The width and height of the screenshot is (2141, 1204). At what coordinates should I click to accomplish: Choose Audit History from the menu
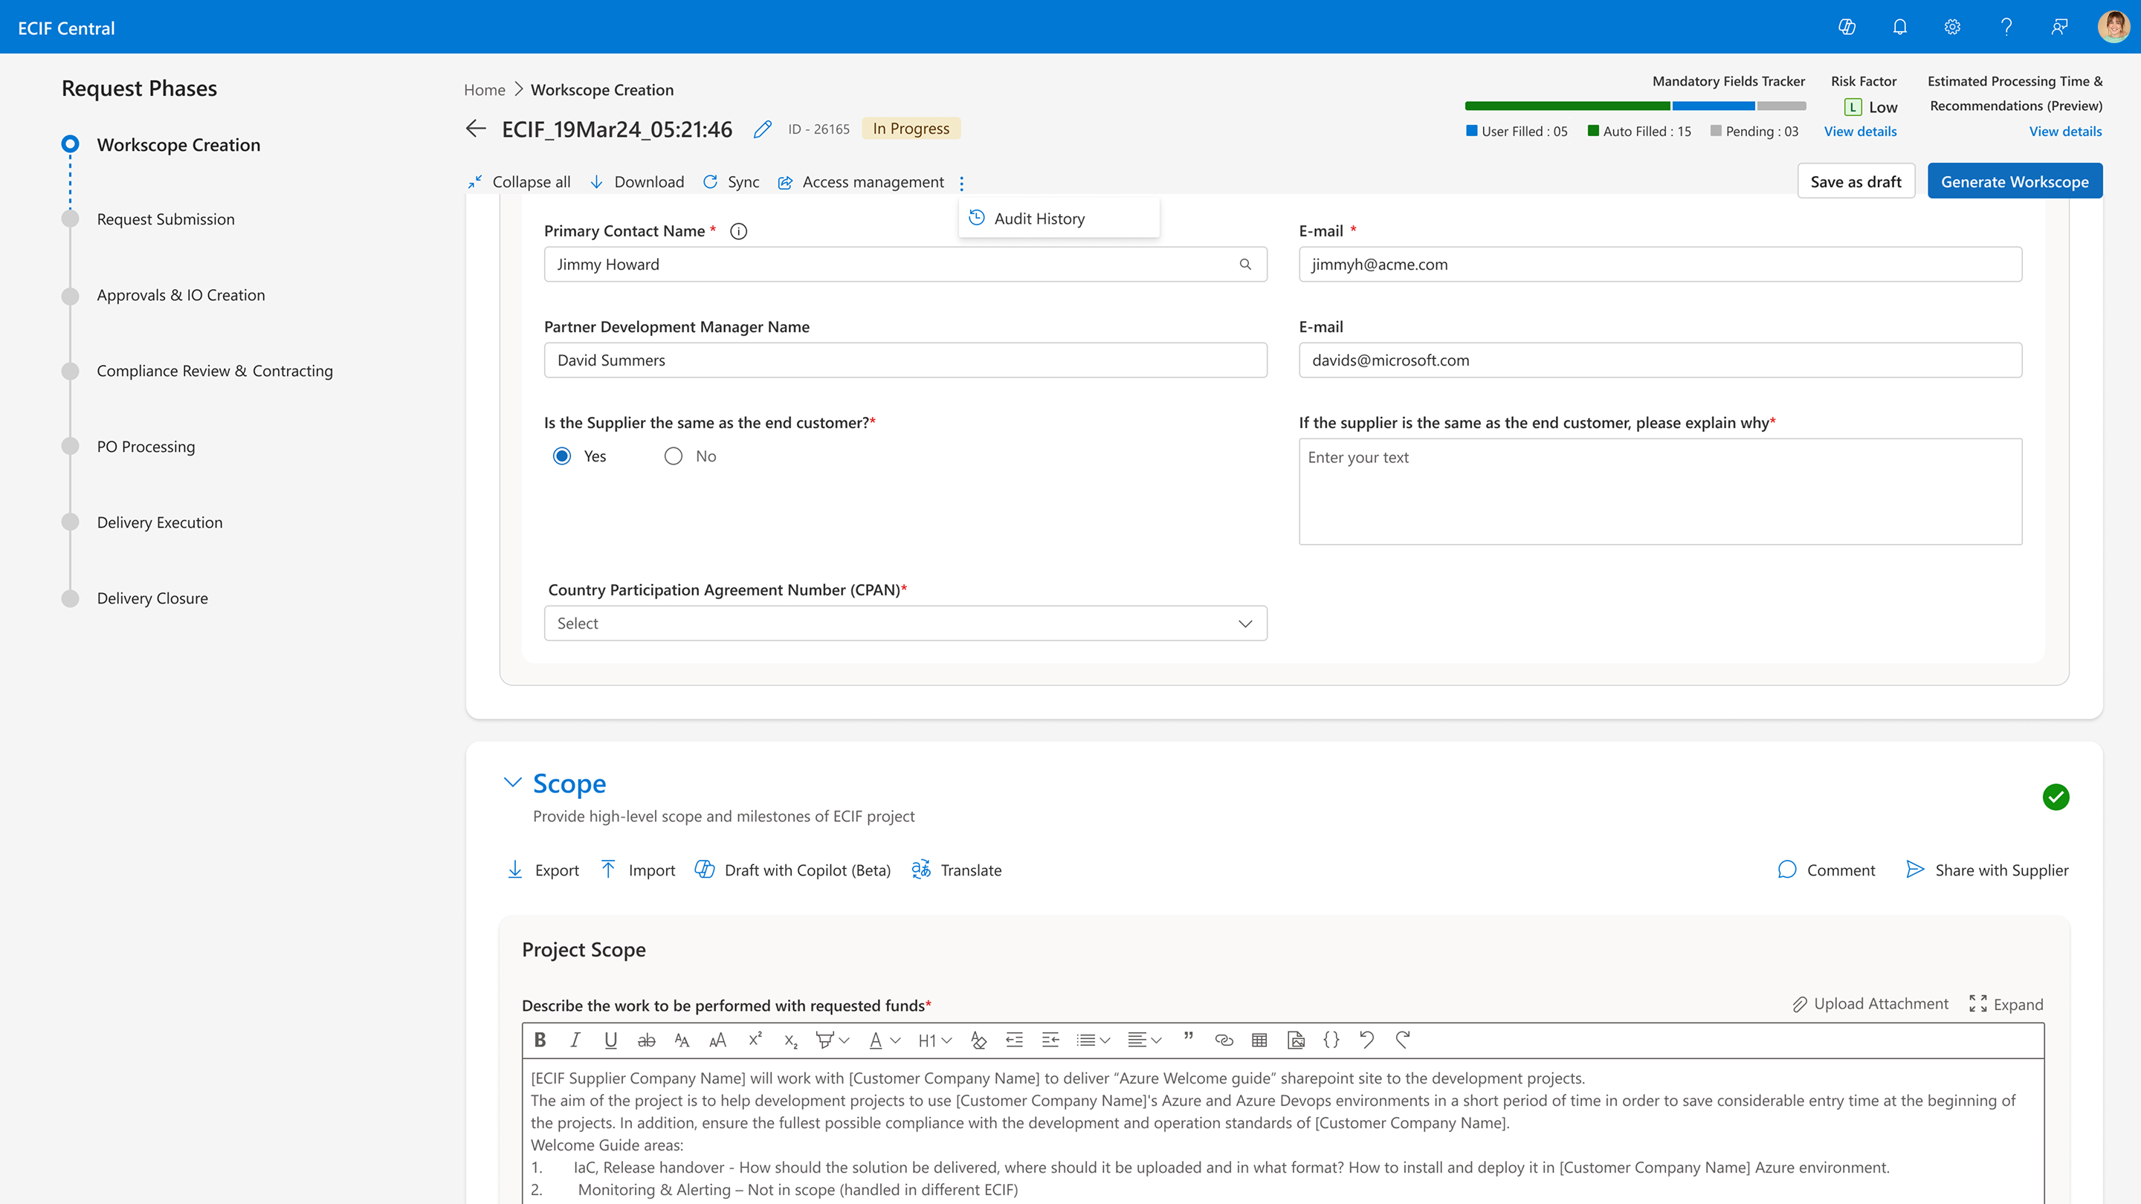pyautogui.click(x=1039, y=219)
